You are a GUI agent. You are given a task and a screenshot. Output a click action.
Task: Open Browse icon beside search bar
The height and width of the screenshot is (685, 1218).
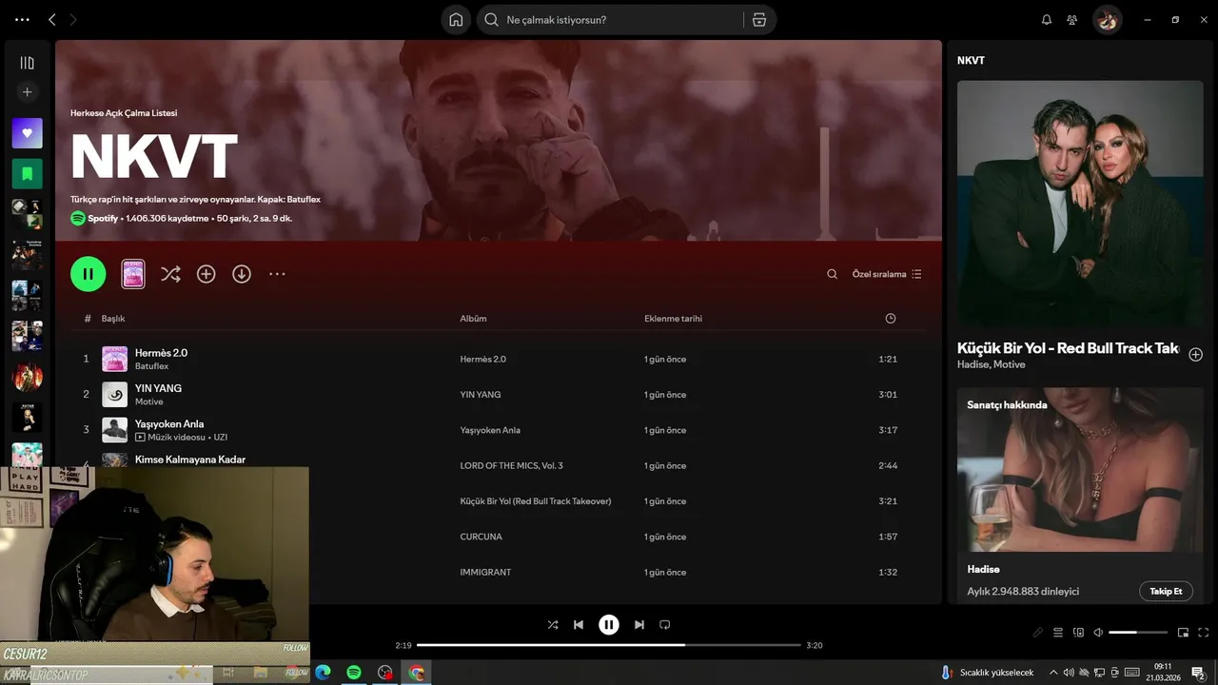tap(758, 20)
